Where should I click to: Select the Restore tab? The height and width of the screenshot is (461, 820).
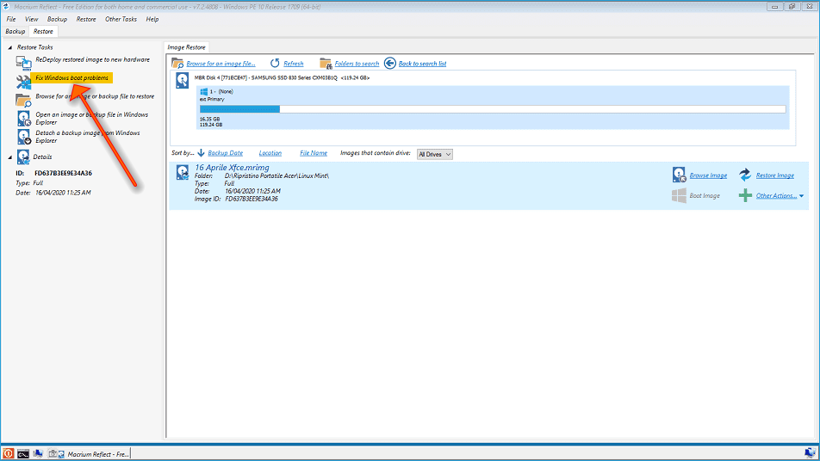click(x=43, y=31)
